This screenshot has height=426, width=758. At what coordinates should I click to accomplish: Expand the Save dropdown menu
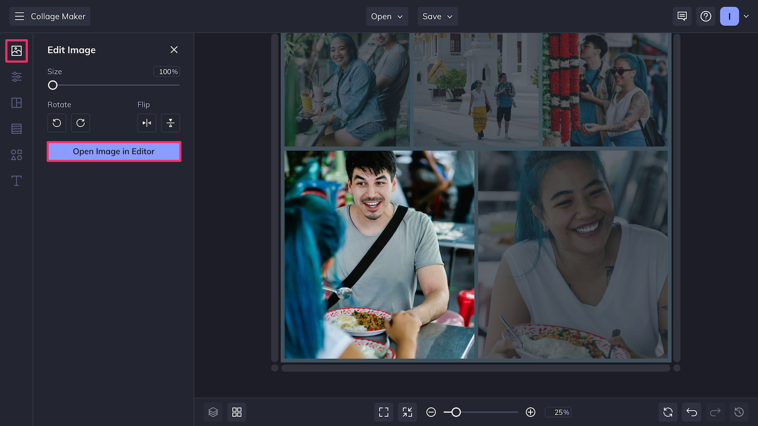[x=437, y=17]
